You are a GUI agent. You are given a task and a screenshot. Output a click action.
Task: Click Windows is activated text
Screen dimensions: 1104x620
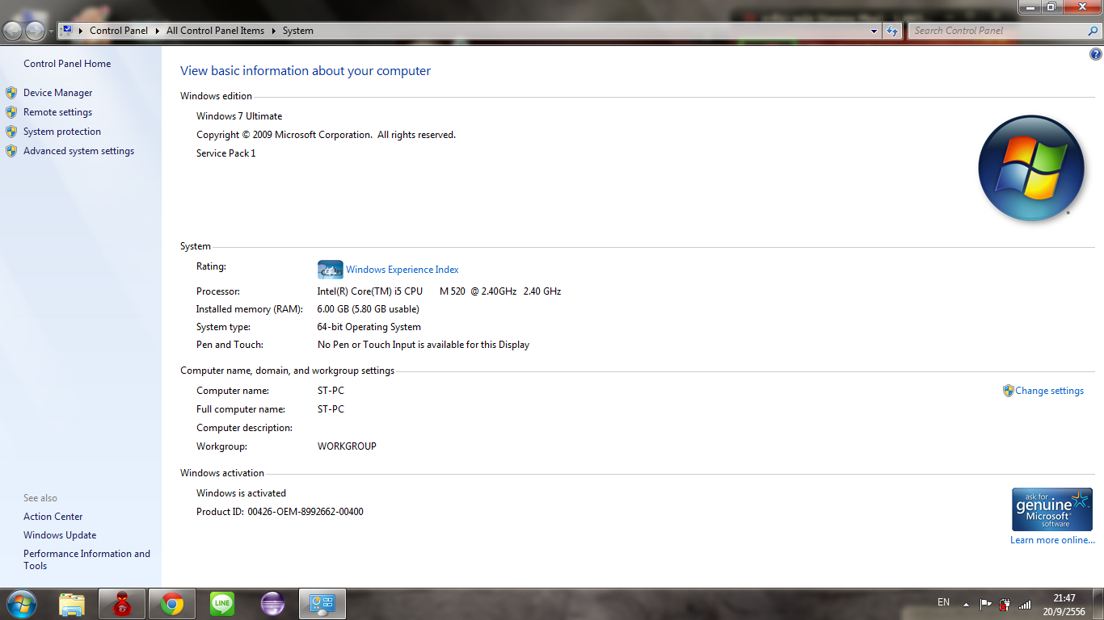click(241, 493)
